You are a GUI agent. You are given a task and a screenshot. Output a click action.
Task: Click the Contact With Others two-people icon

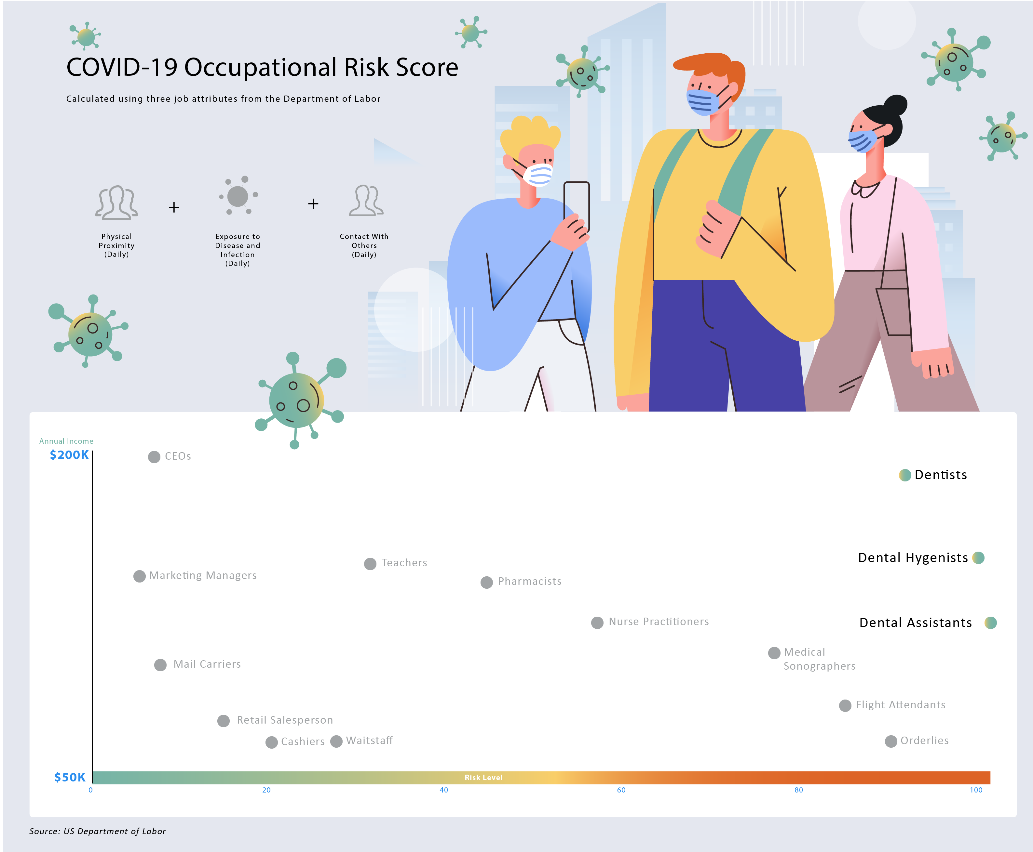pyautogui.click(x=366, y=200)
